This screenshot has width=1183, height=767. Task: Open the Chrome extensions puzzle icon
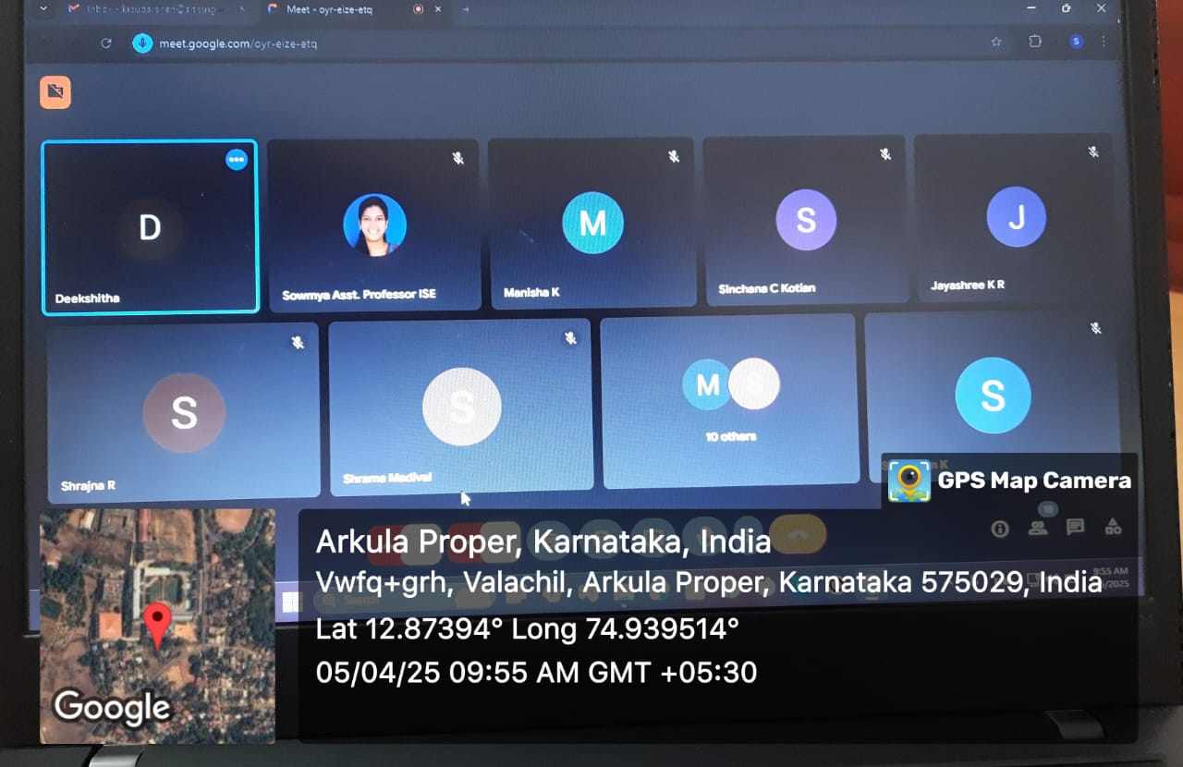pos(1035,42)
